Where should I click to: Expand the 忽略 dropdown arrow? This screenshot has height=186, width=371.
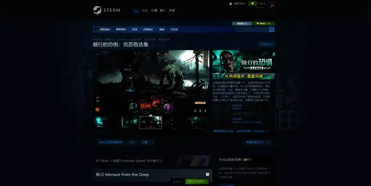(x=153, y=142)
